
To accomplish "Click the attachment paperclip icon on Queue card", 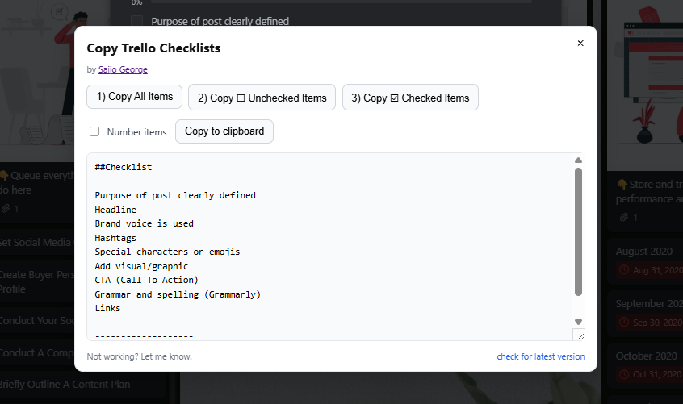I will point(5,209).
